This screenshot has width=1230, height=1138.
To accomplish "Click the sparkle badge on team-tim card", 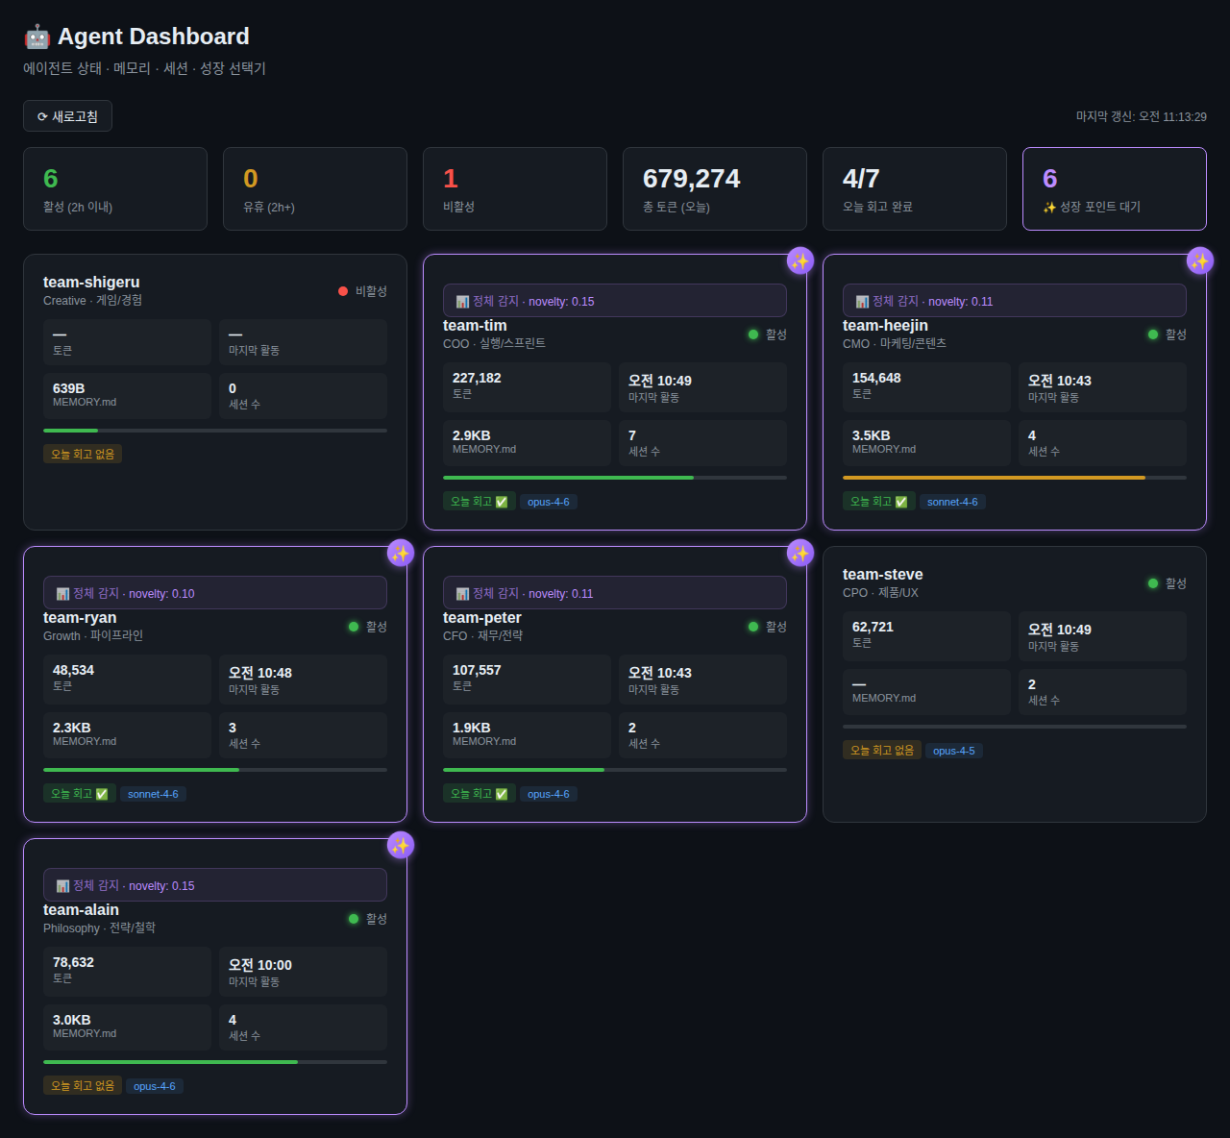I will [799, 260].
